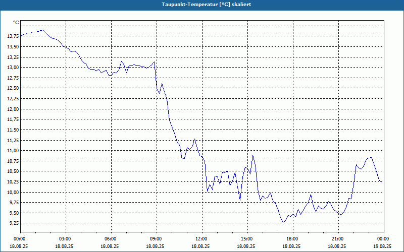Click the 12:00 time label

pyautogui.click(x=203, y=239)
